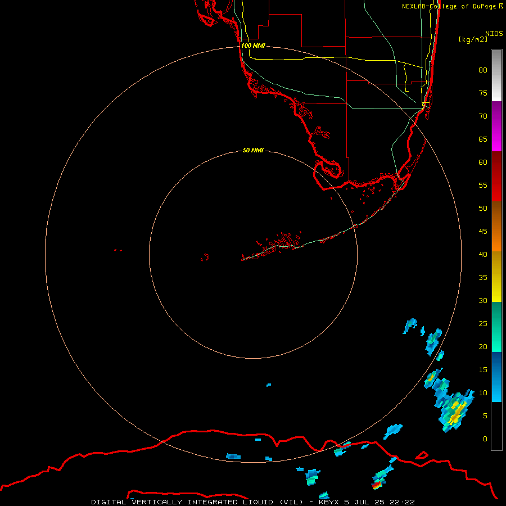Select the KBYX radar site identifier
The width and height of the screenshot is (506, 506).
(329, 502)
